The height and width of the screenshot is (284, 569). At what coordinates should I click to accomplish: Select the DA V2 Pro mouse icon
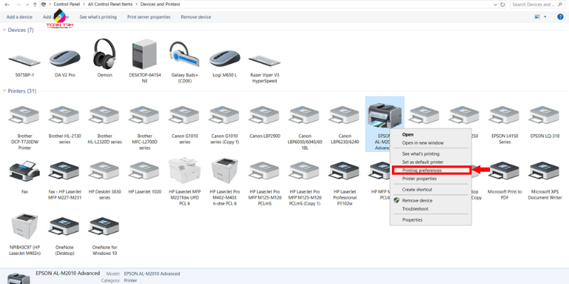tap(65, 58)
